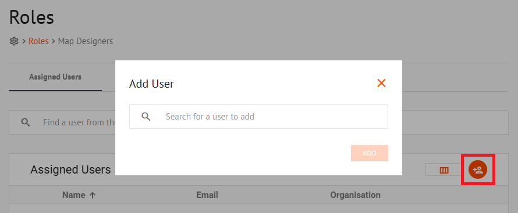
Task: Click the Assigned Users table heading
Action: (x=70, y=169)
